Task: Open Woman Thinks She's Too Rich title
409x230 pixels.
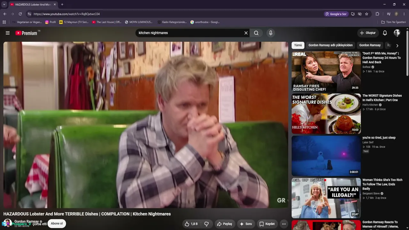Action: pyautogui.click(x=382, y=184)
